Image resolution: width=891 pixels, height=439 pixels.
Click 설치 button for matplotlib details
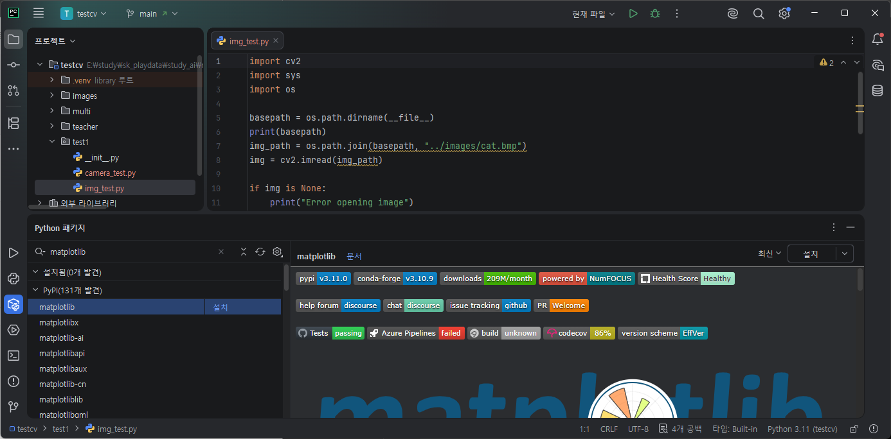click(811, 254)
